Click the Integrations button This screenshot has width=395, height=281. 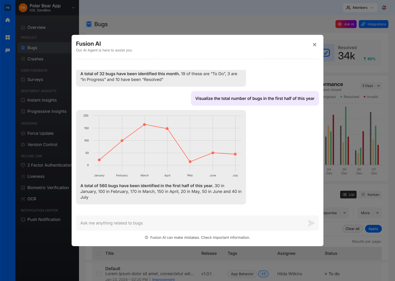pos(373,24)
